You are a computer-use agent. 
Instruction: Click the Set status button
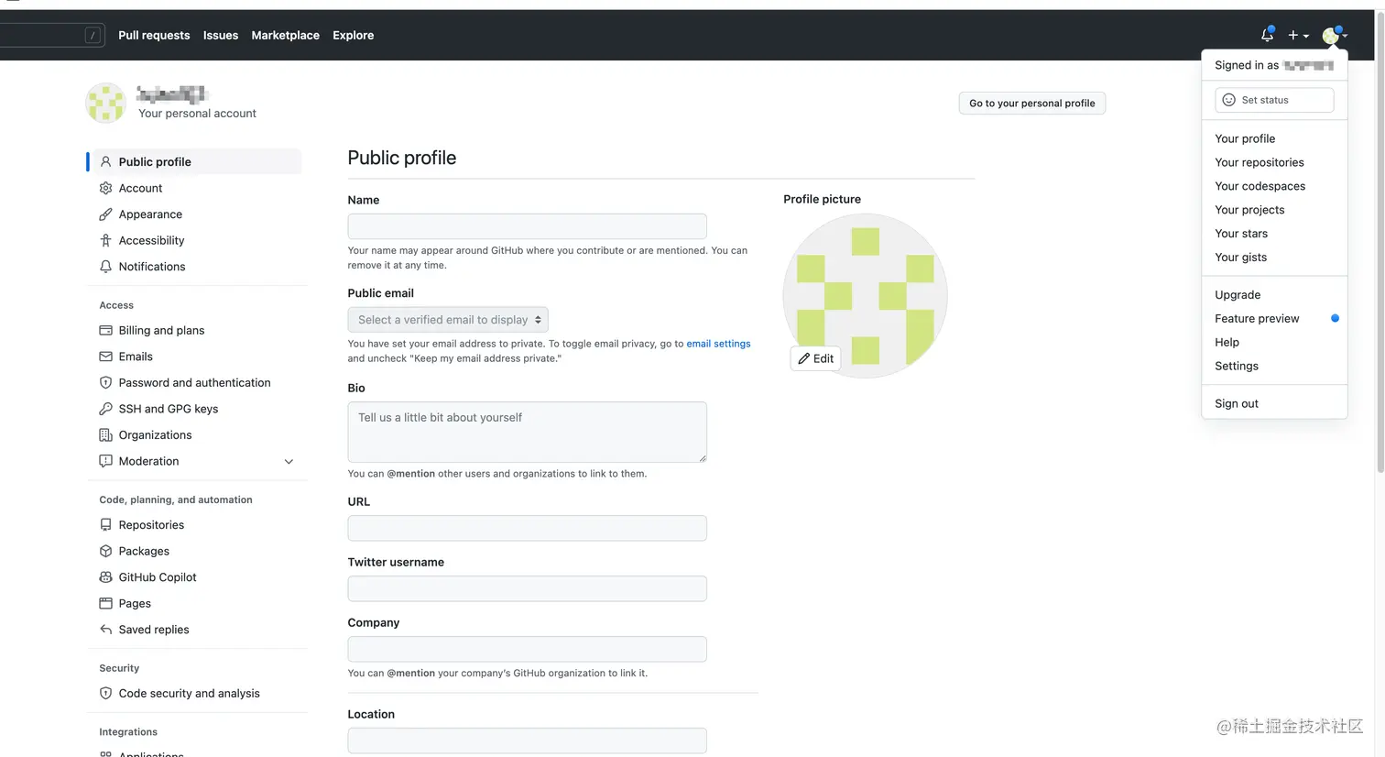(x=1273, y=100)
